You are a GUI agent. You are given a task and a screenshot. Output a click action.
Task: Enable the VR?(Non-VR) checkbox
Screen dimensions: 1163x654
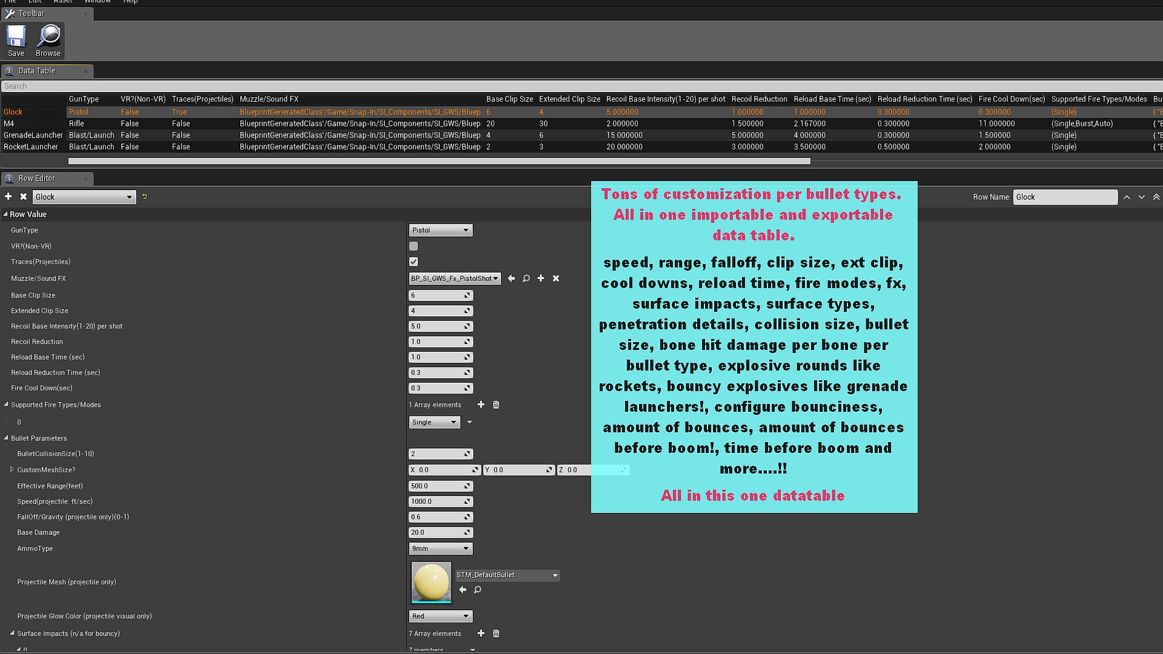pyautogui.click(x=414, y=246)
